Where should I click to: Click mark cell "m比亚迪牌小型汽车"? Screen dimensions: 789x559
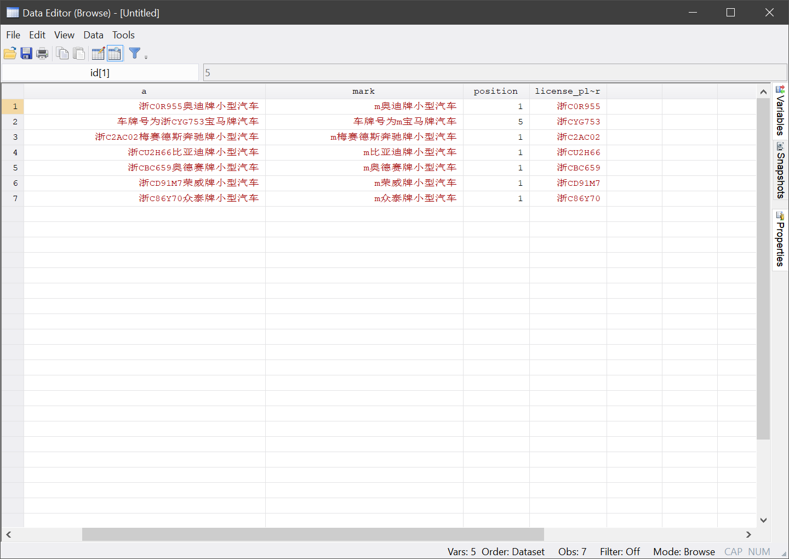point(364,152)
